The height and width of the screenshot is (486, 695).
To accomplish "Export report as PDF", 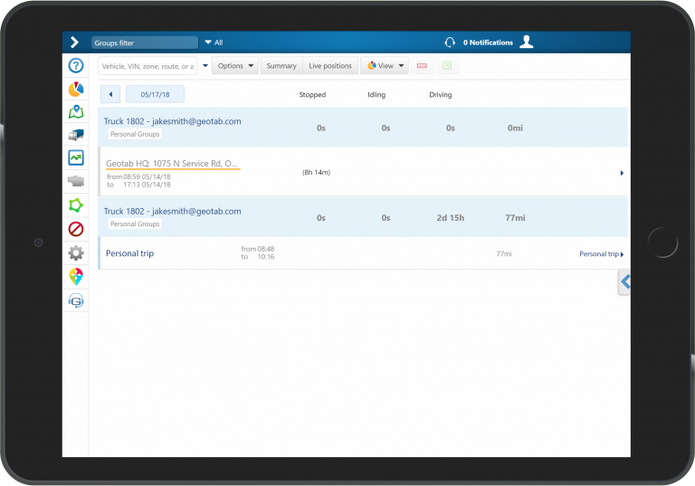I will [422, 66].
